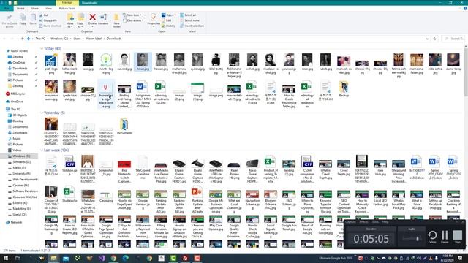Open the Backup folder icon in Today group

(344, 89)
